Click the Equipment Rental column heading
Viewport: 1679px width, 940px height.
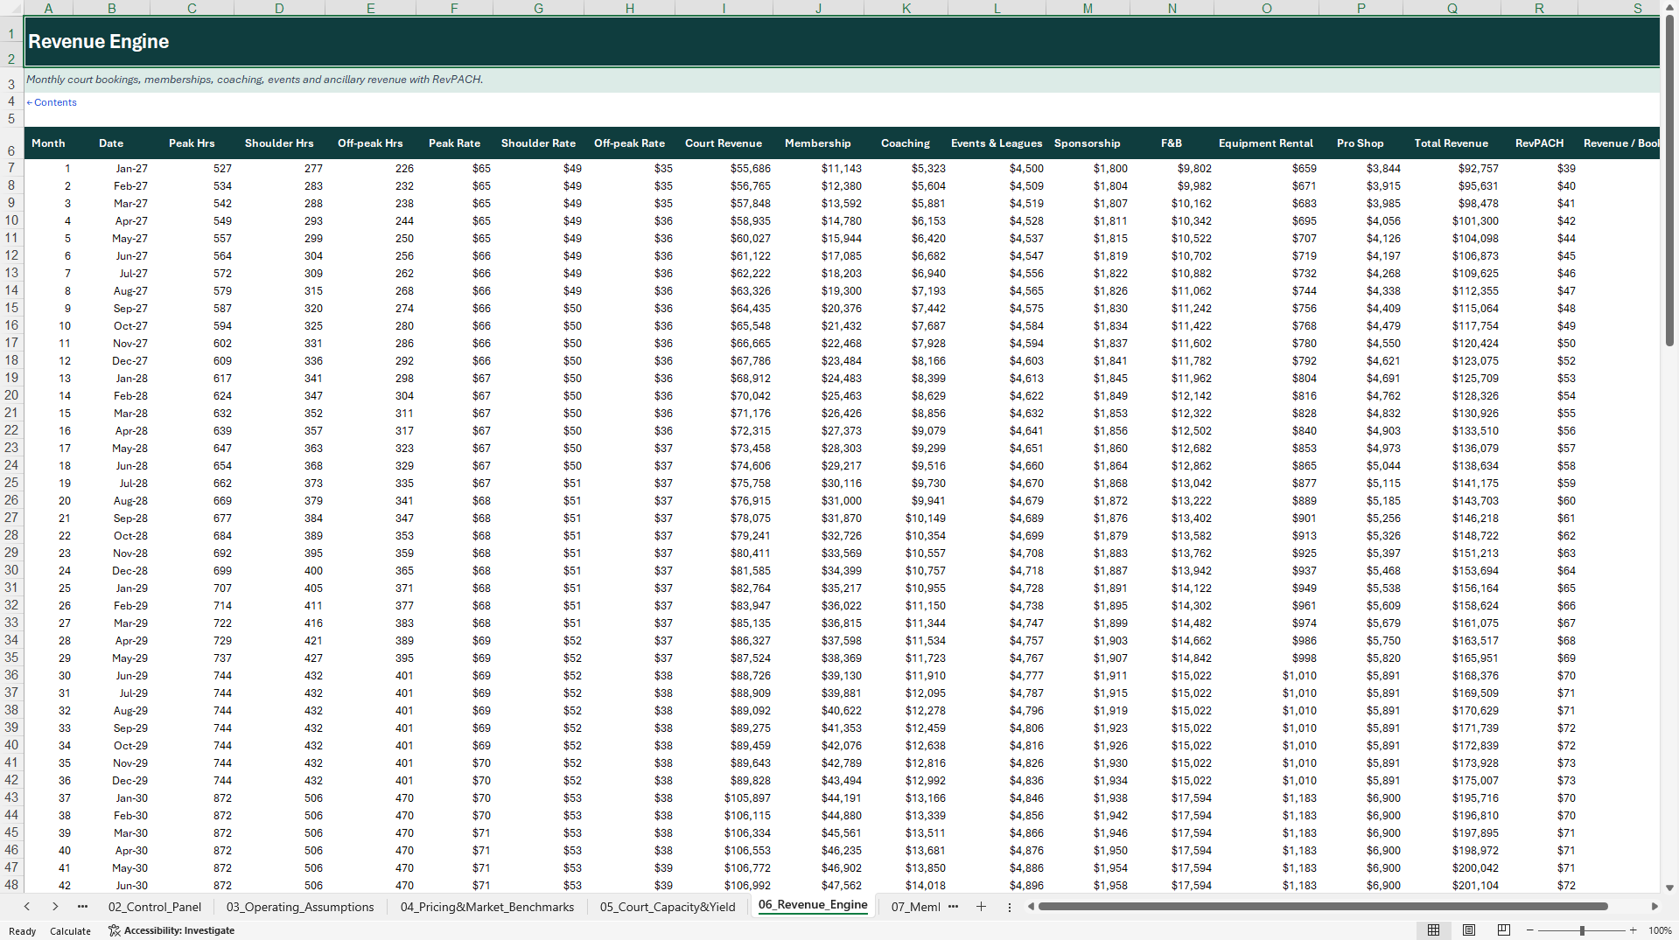click(1265, 143)
